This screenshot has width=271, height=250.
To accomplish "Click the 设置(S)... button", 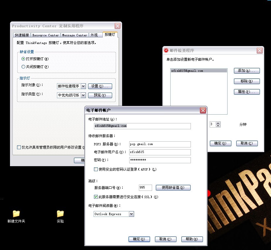I will click(x=100, y=86).
